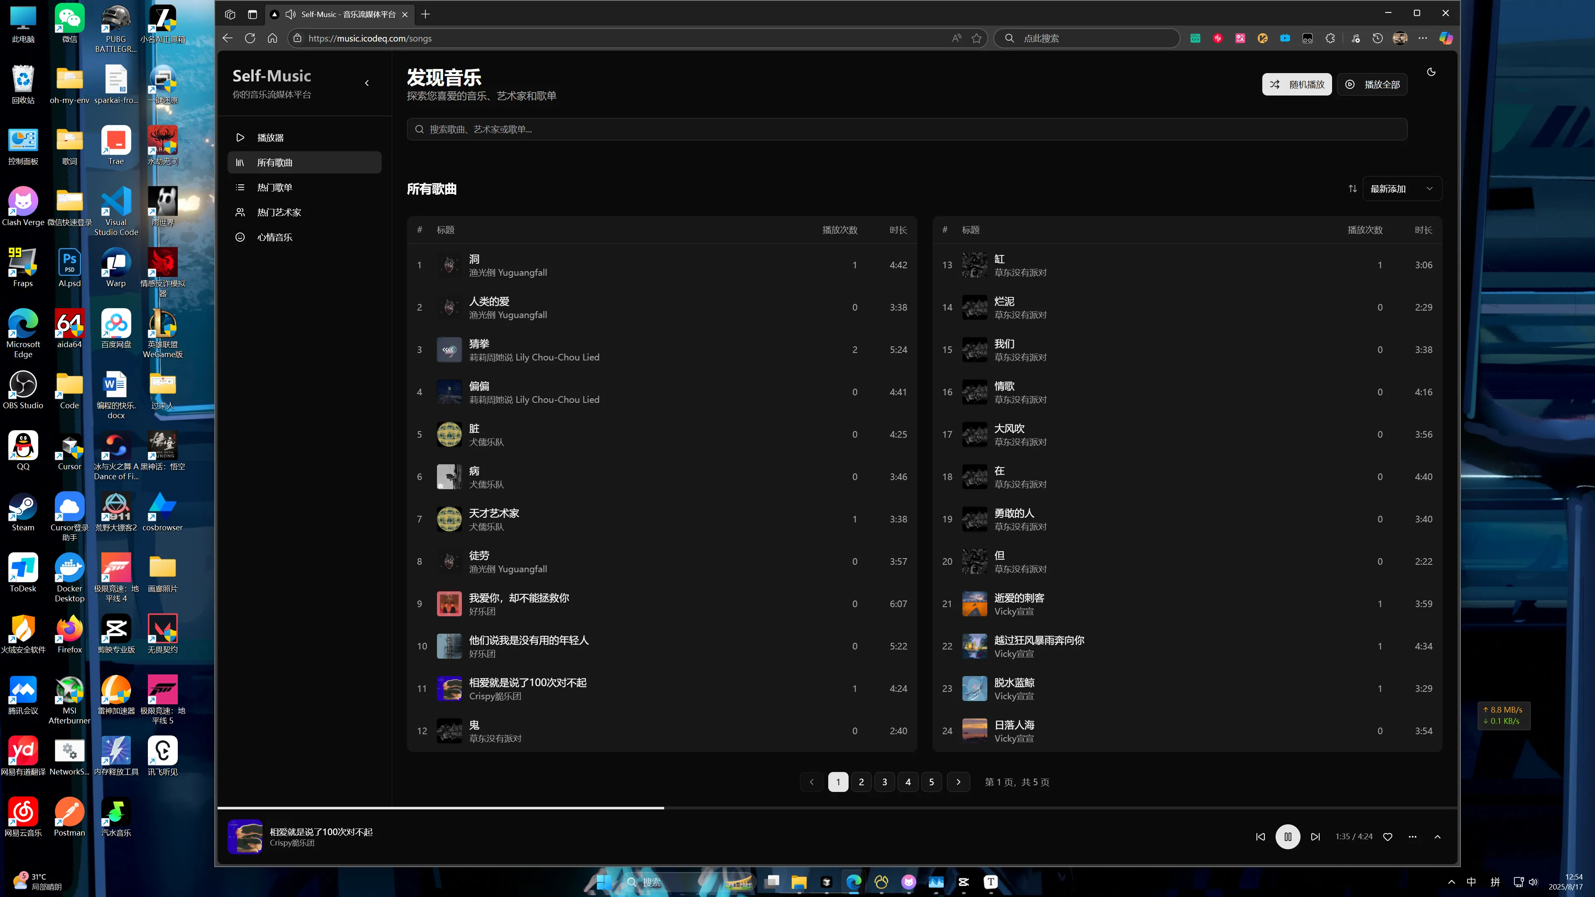Go to page 3 of songs

[884, 782]
